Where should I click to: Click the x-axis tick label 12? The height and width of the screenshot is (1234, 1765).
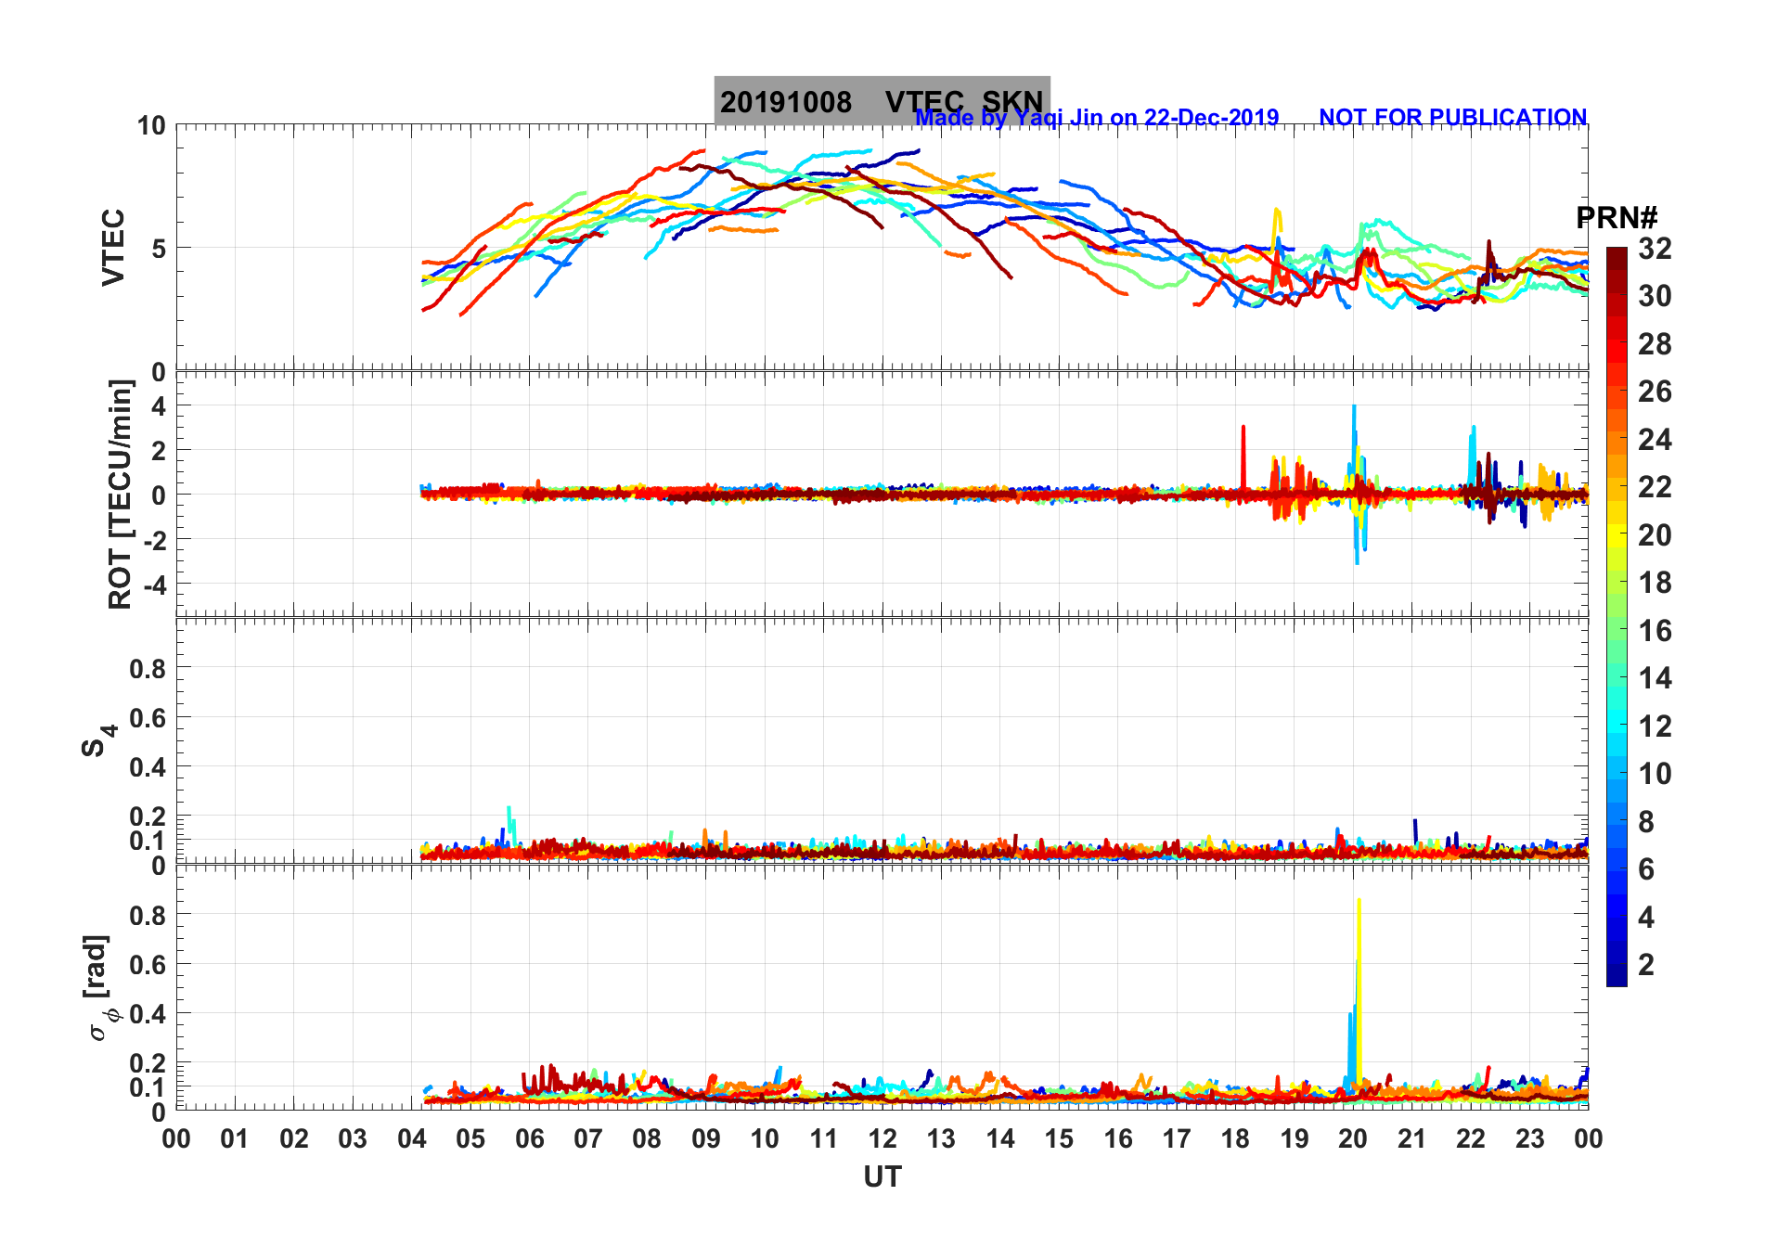[882, 1138]
